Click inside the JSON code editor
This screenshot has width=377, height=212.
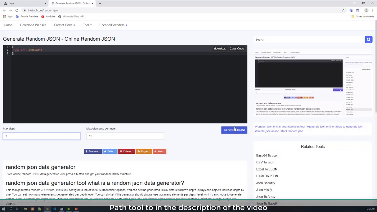(125, 84)
